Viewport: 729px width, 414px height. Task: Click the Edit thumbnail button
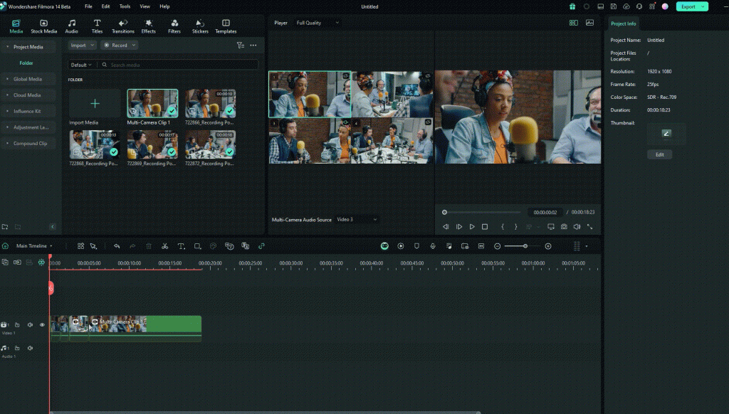(x=659, y=155)
